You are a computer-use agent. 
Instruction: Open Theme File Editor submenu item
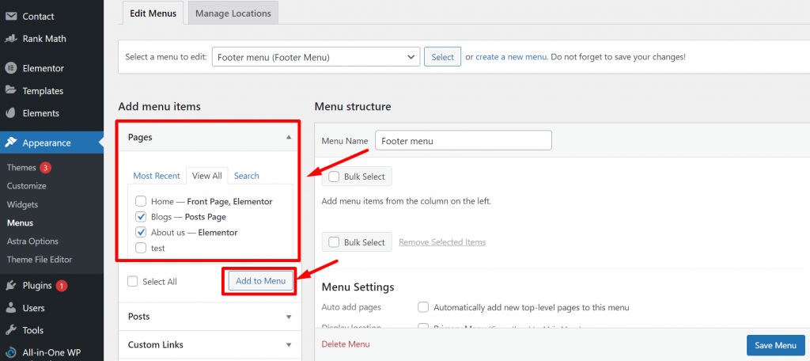[x=40, y=260]
